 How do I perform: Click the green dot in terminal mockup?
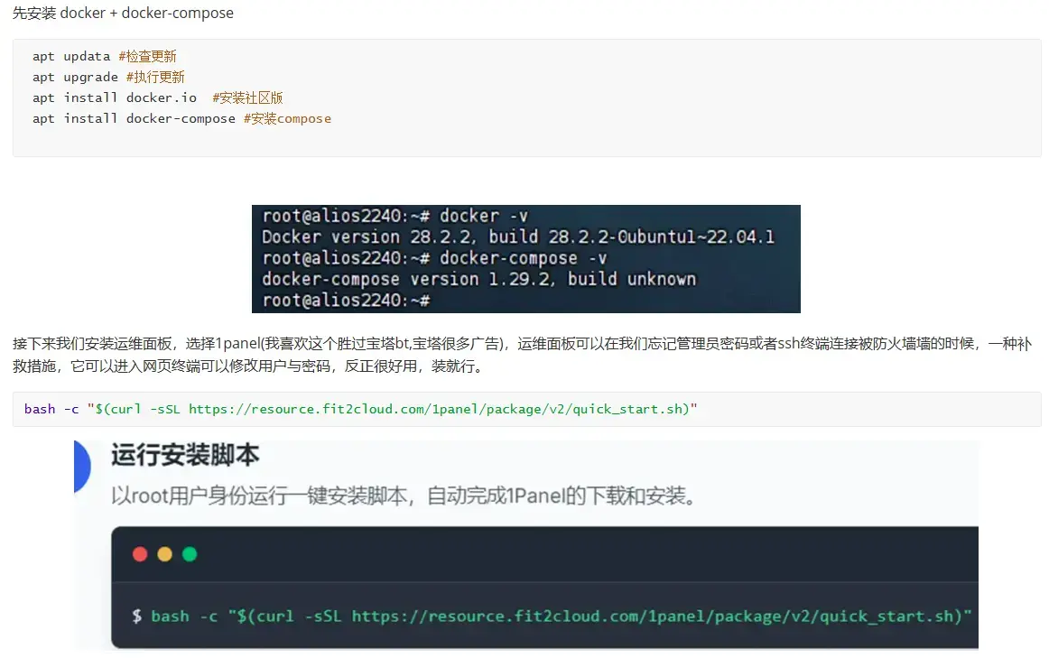click(190, 554)
